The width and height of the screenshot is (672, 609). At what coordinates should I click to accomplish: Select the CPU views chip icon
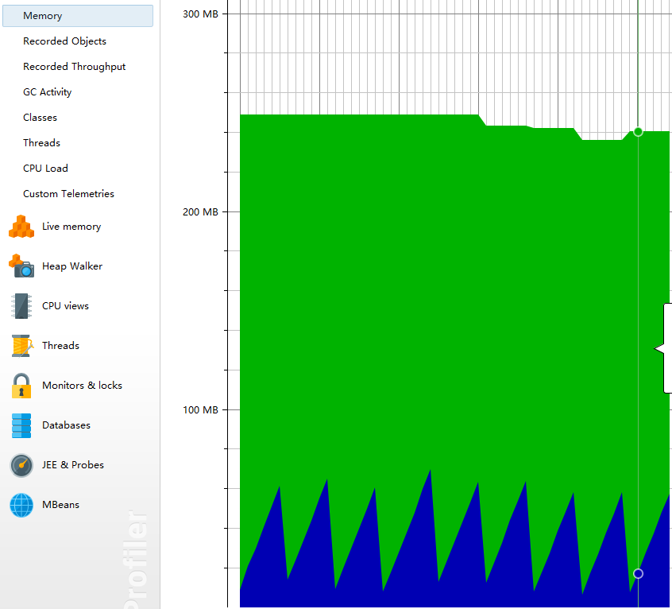(21, 306)
